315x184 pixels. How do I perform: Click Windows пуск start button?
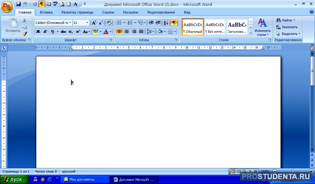(14, 180)
